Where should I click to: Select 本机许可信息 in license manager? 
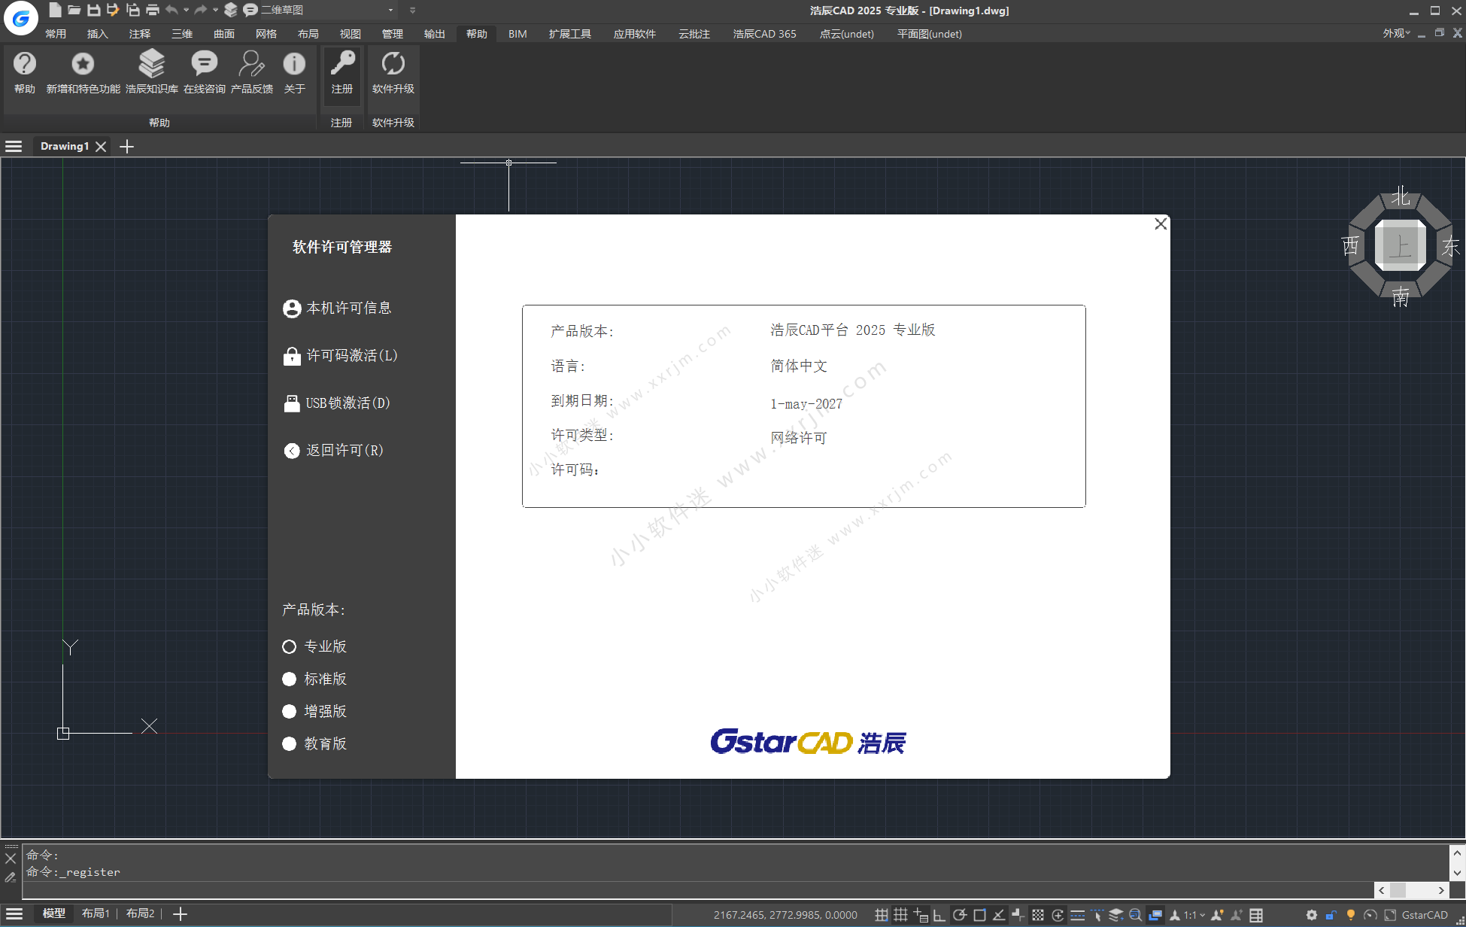[338, 308]
